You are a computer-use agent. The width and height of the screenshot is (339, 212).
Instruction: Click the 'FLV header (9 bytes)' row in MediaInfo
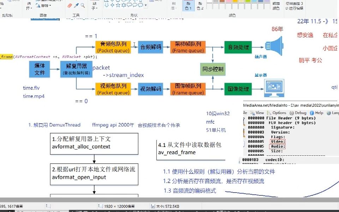pos(282,123)
